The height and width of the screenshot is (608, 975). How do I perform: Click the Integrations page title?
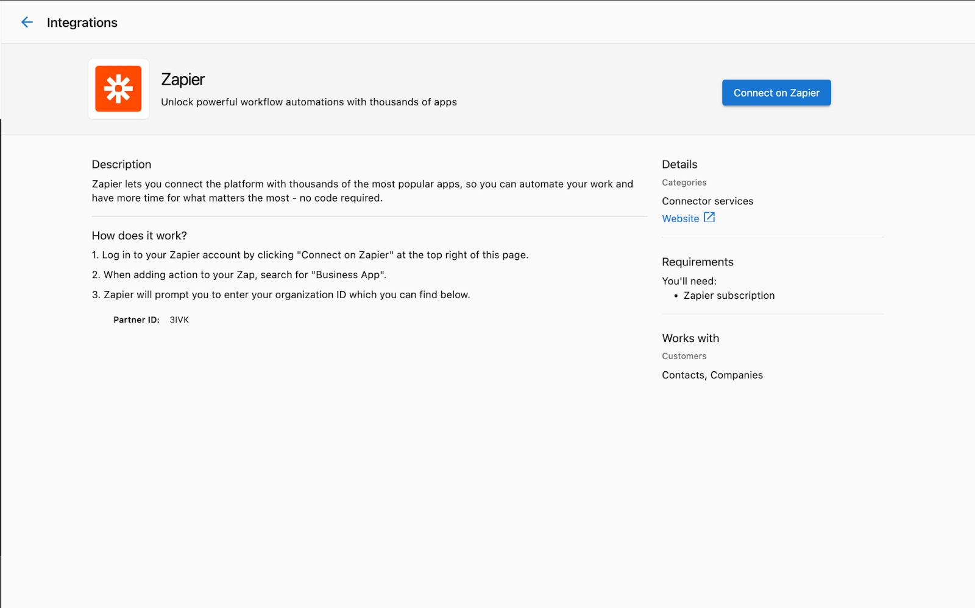(82, 23)
